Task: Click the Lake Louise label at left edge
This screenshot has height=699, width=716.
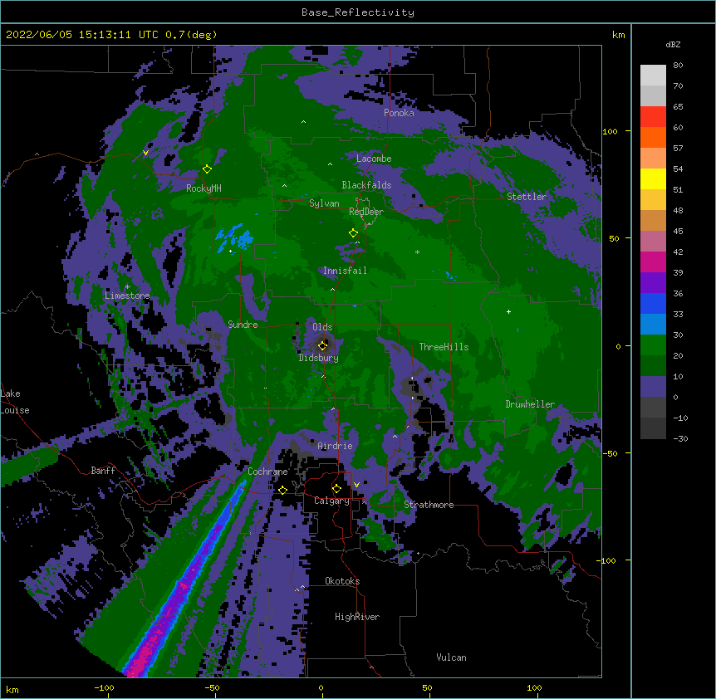Action: (15, 402)
